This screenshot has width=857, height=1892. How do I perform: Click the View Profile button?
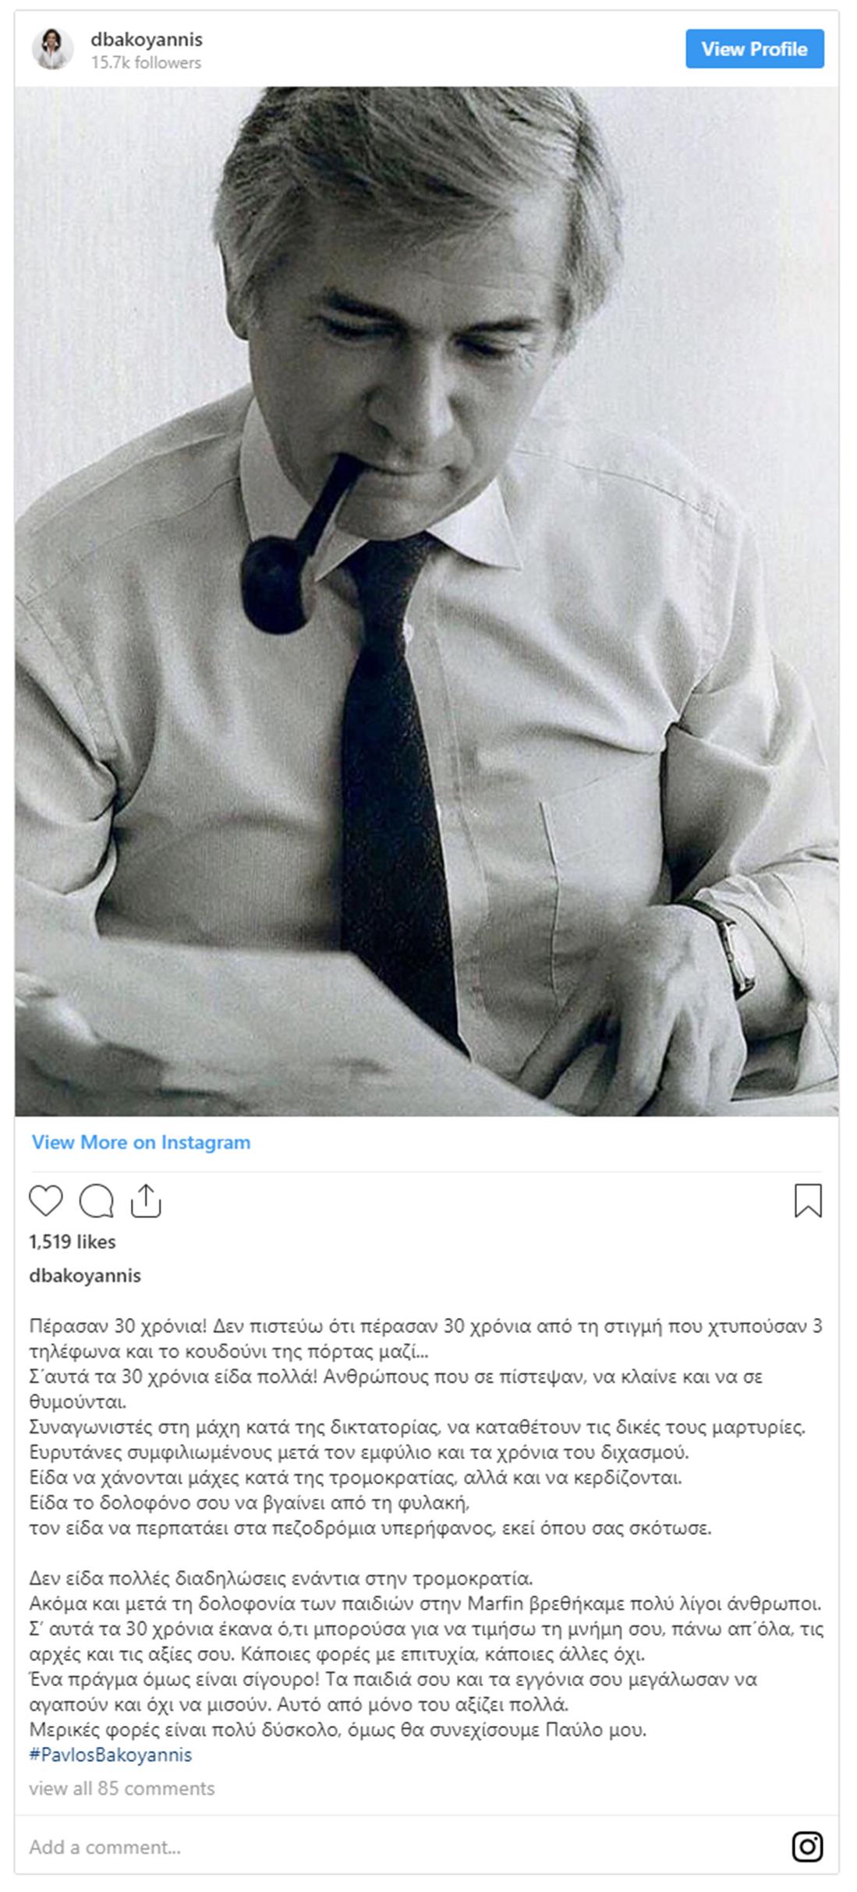tap(754, 49)
